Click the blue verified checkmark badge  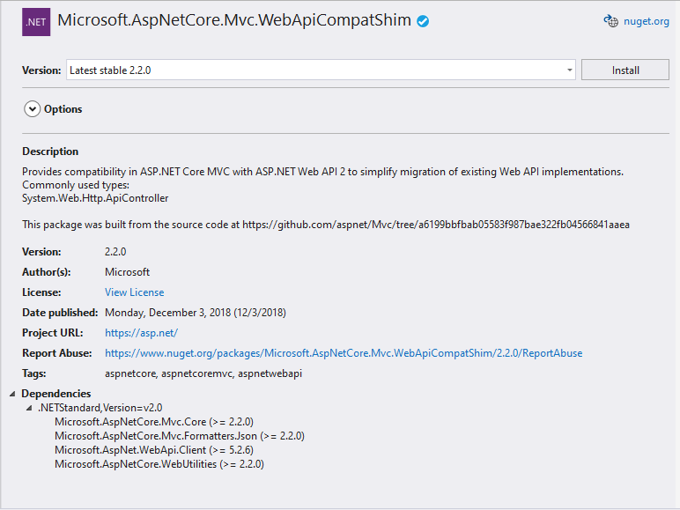click(x=423, y=21)
